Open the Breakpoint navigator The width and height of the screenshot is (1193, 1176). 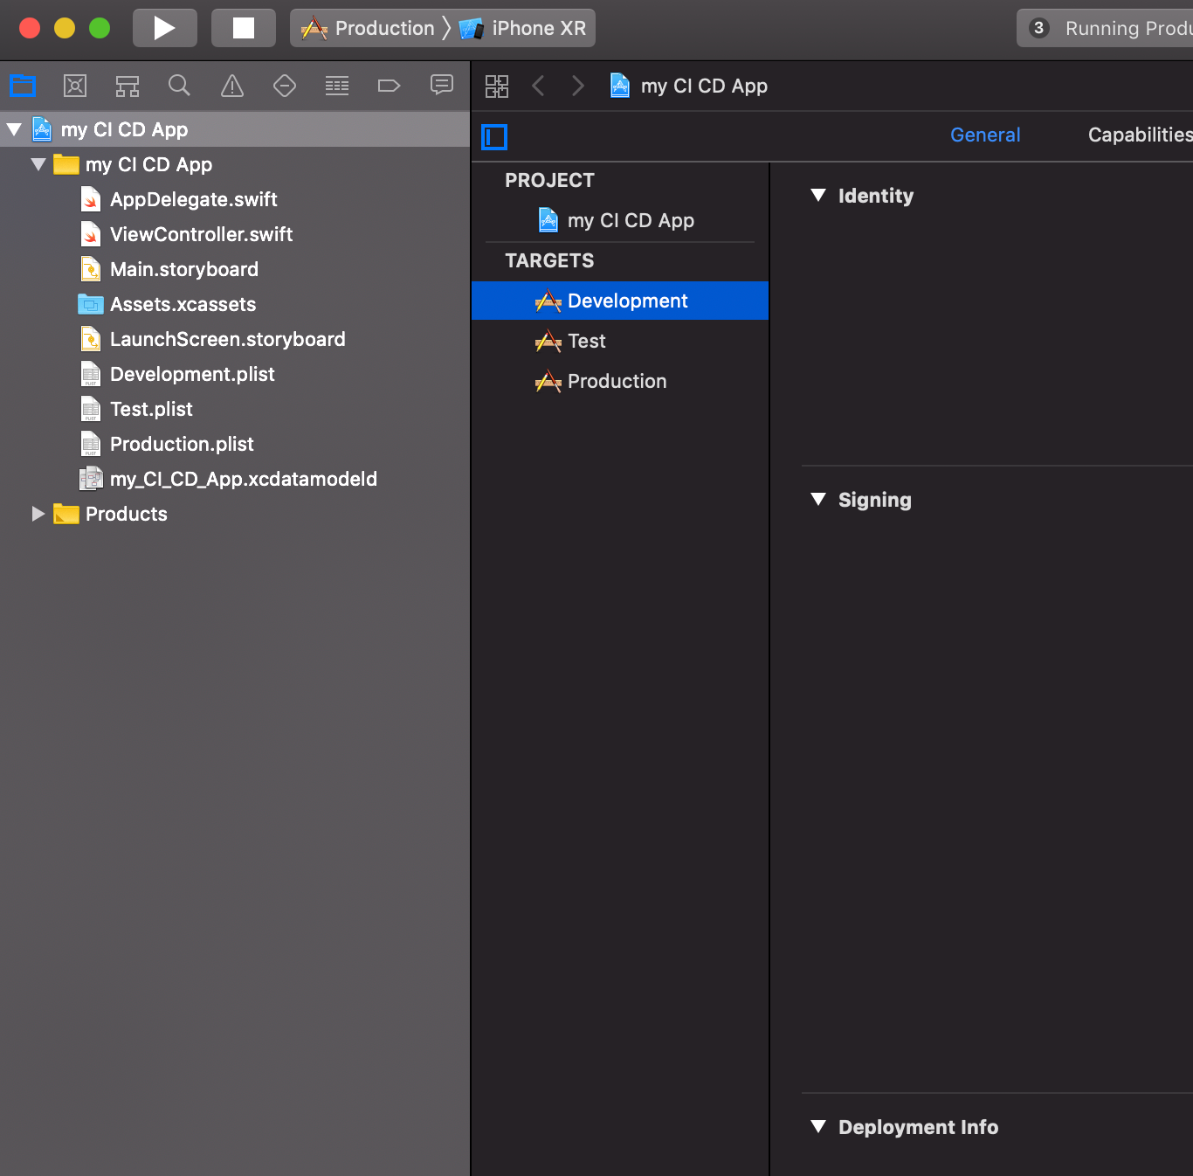[389, 86]
